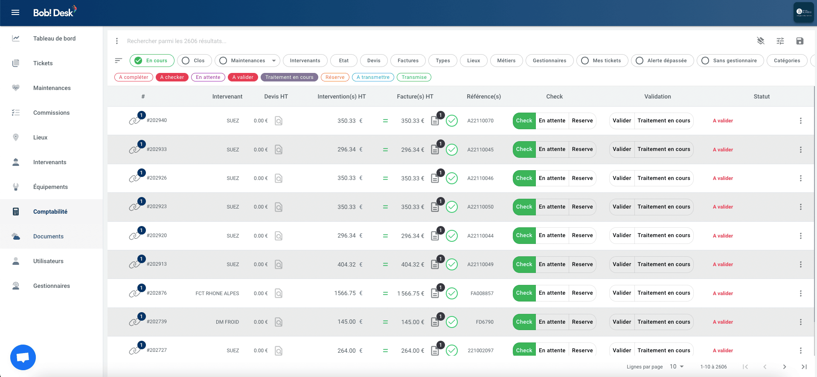Enable the Sans gestionnaire filter
This screenshot has width=817, height=377.
point(730,61)
